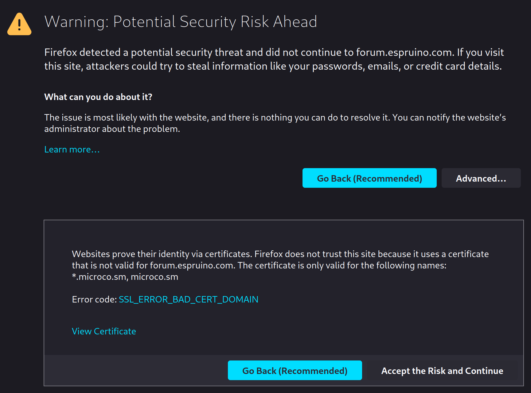Click the Firefox detected a potential security threat paragraph
531x393 pixels.
point(274,59)
